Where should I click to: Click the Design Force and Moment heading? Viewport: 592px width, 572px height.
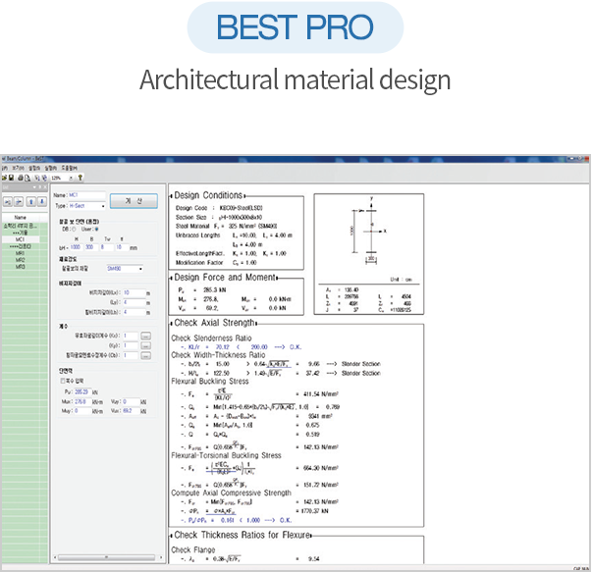coord(225,278)
